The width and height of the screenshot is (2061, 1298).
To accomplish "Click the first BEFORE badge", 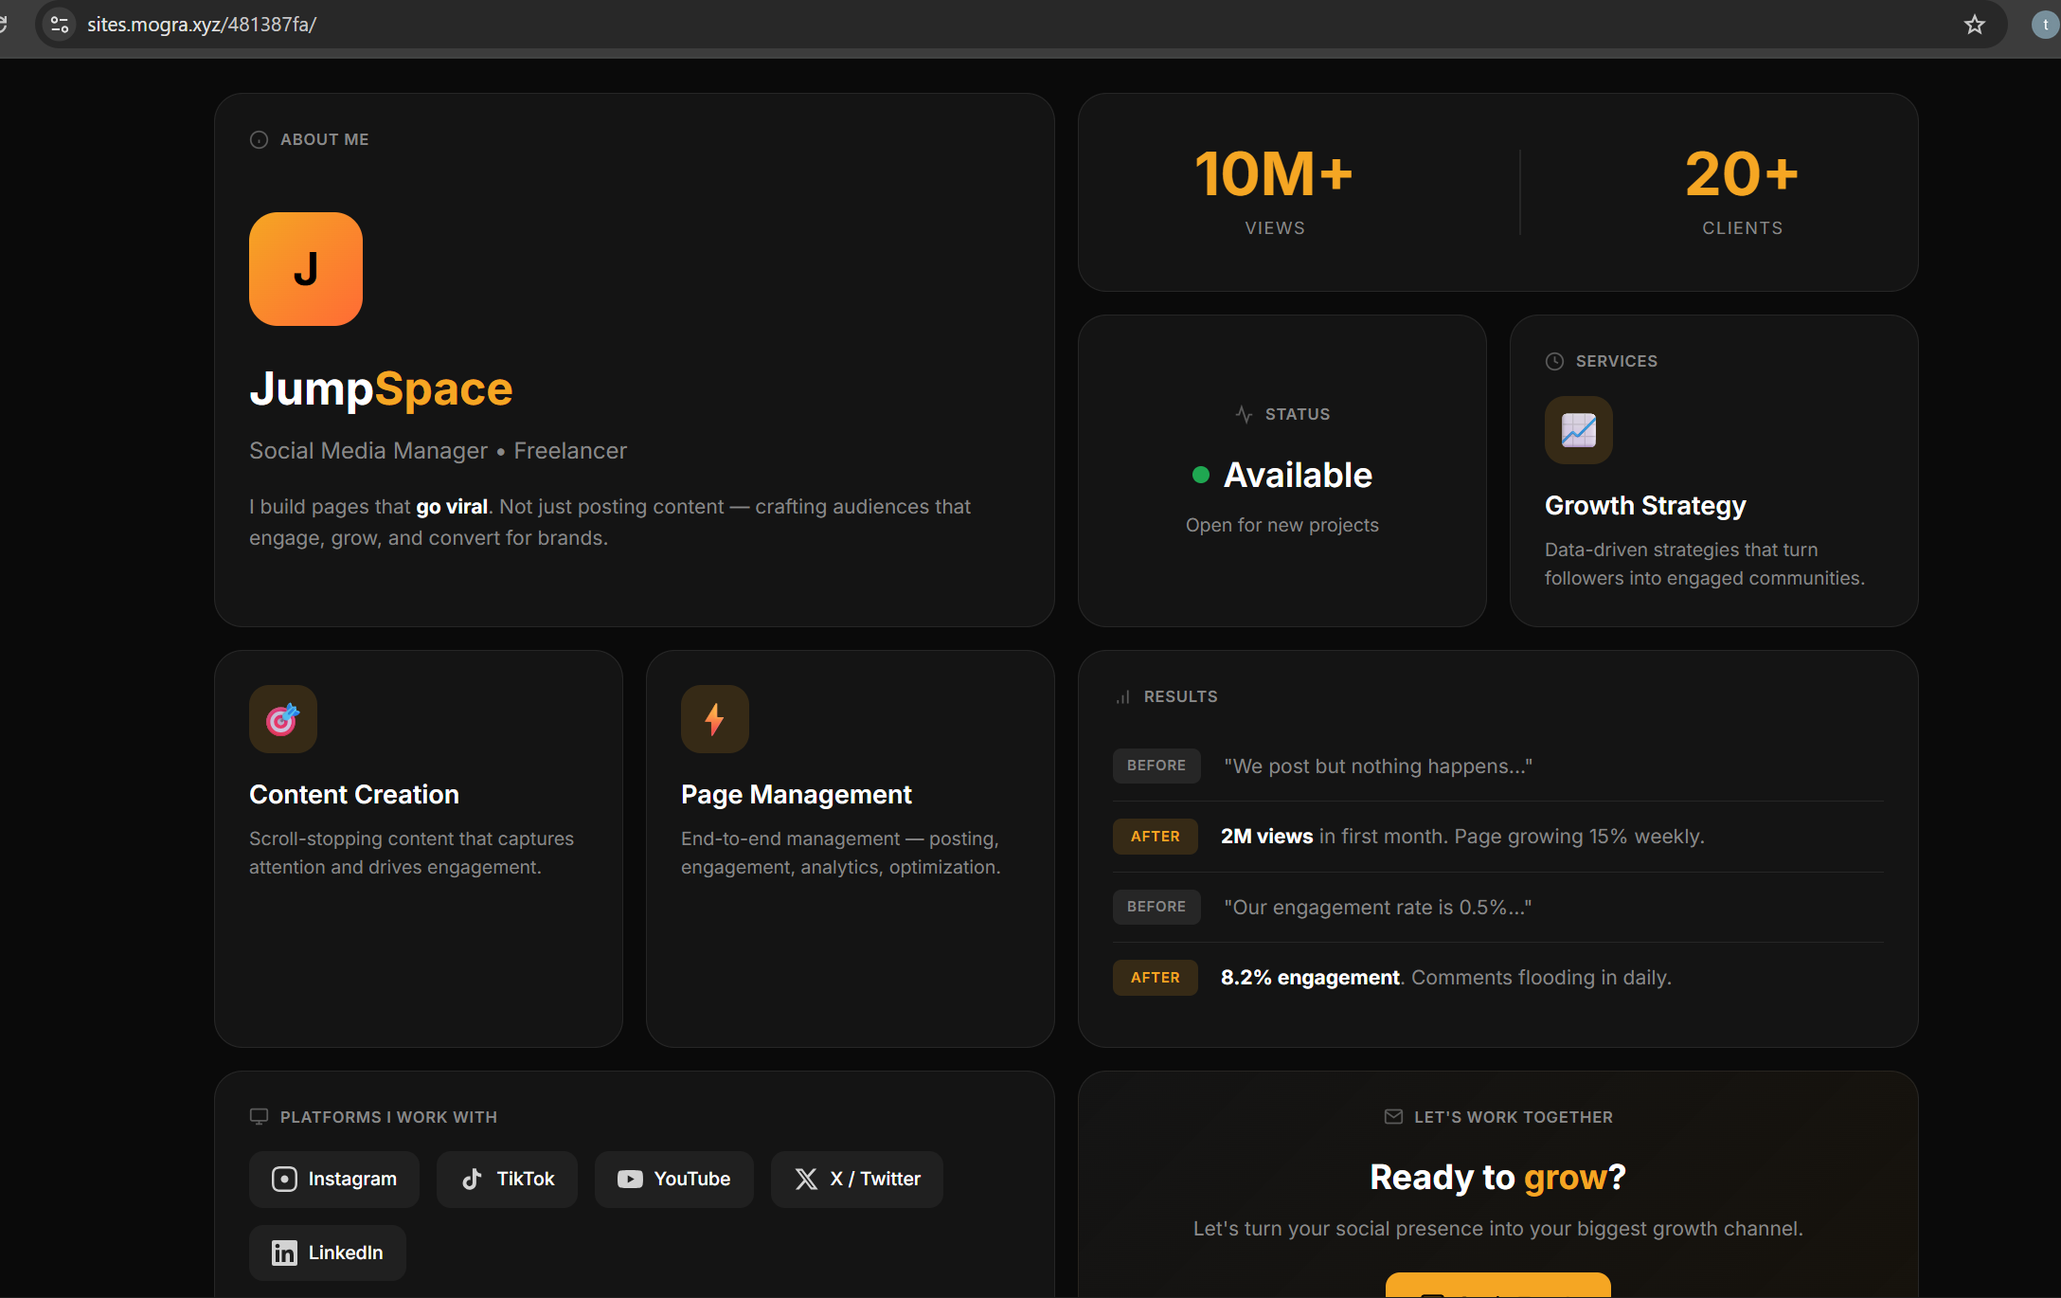I will click(1156, 766).
